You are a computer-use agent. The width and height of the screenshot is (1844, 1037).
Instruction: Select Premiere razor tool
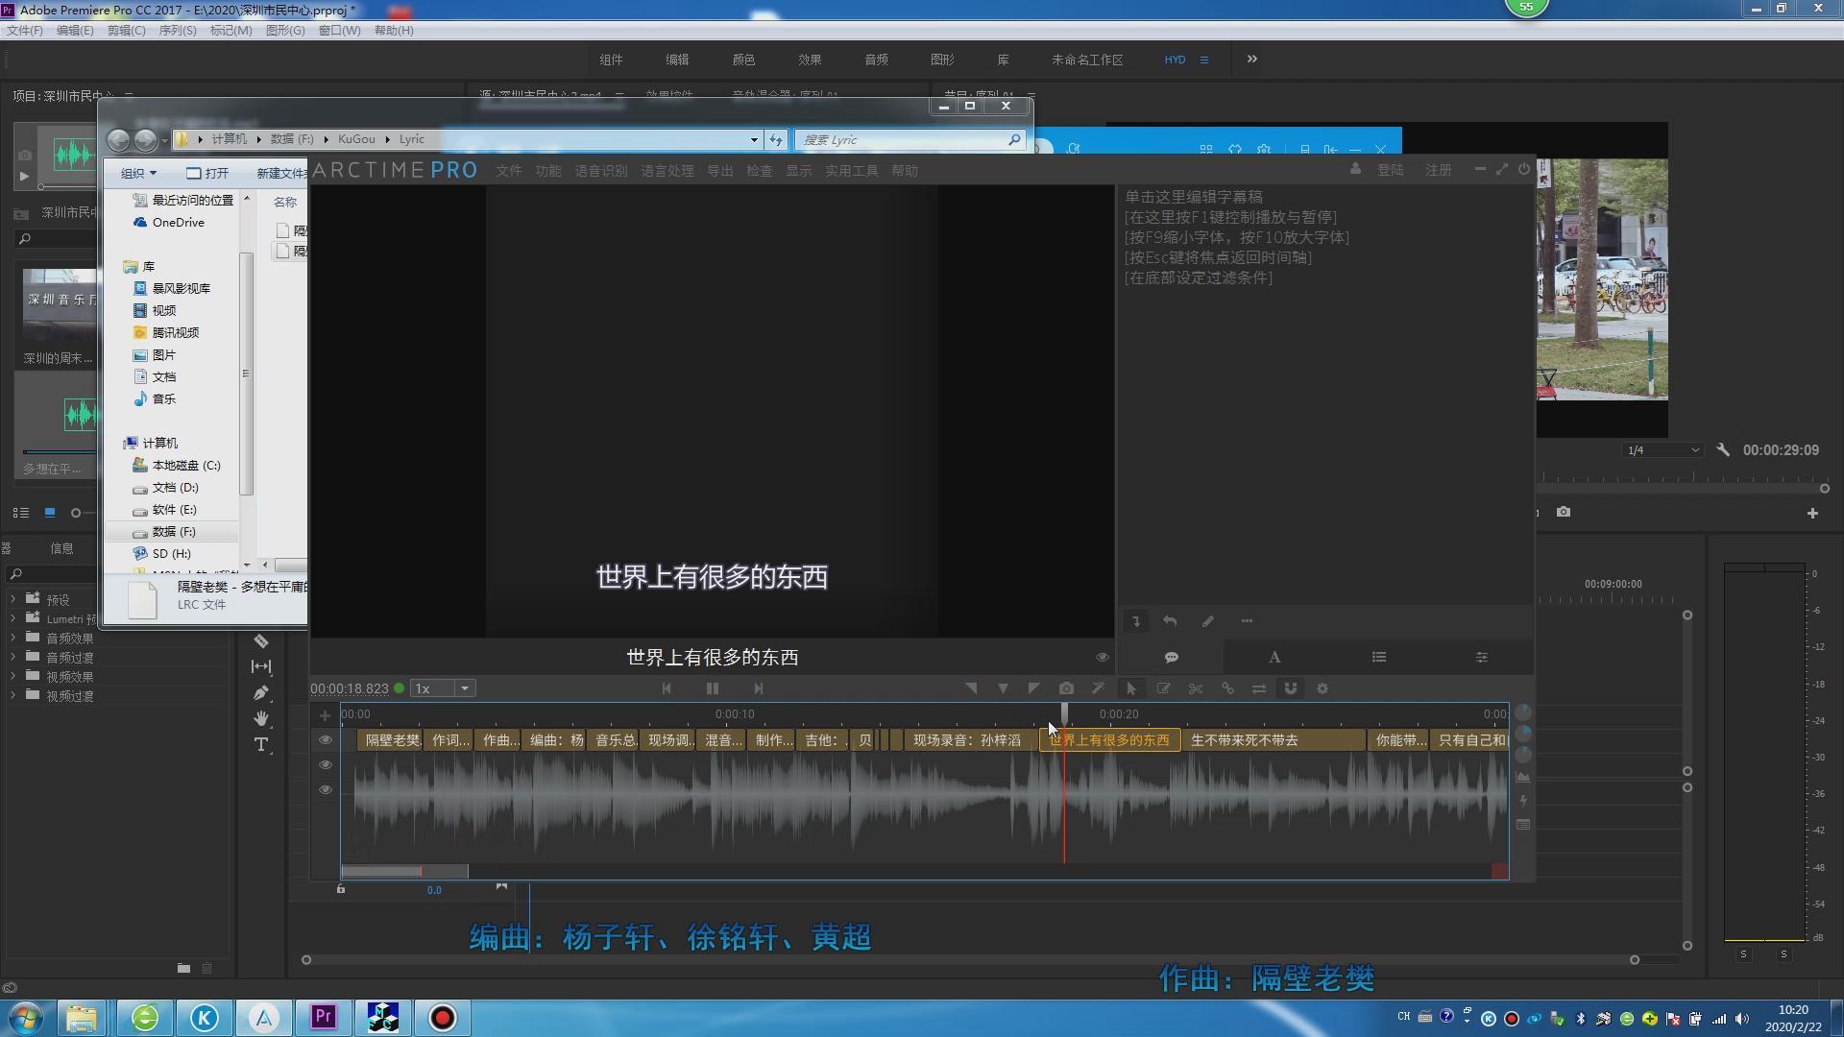point(261,641)
